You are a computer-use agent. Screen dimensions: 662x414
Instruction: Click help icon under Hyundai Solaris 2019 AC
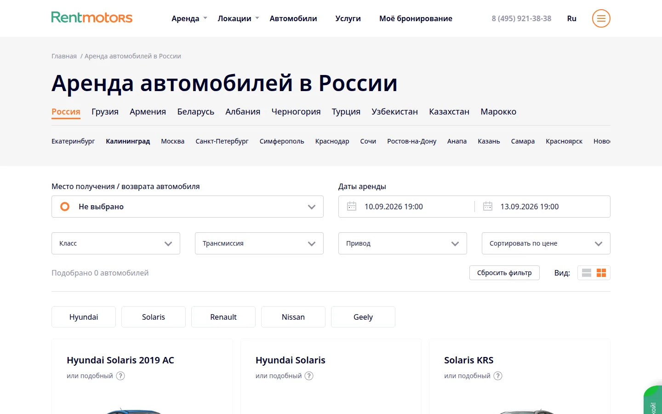120,376
